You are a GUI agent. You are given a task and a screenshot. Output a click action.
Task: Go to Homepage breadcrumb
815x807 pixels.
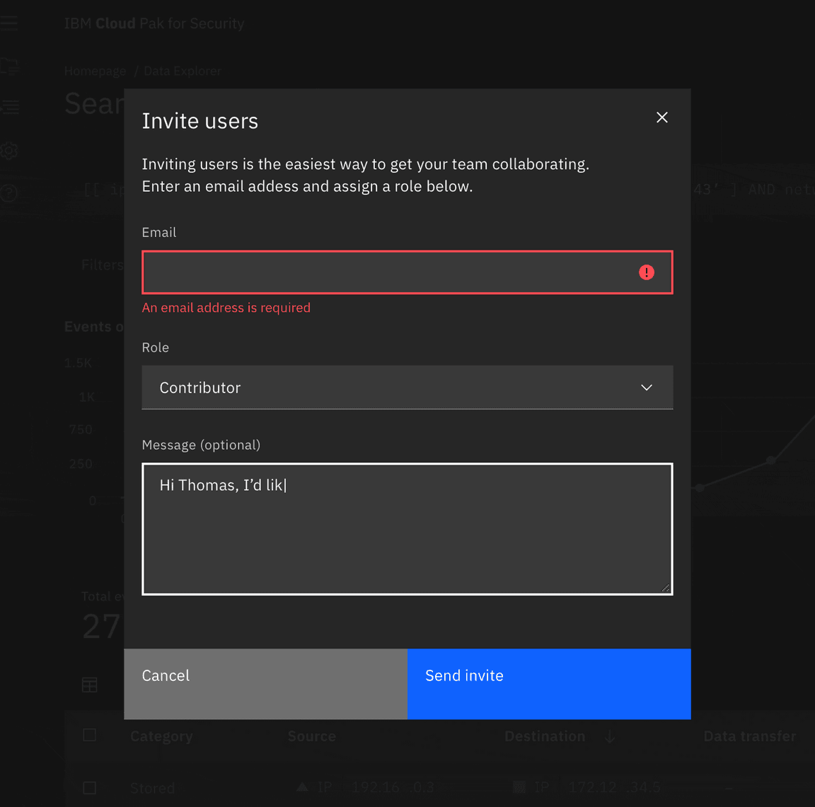click(x=95, y=71)
